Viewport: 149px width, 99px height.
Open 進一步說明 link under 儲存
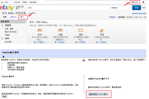pos(81,42)
